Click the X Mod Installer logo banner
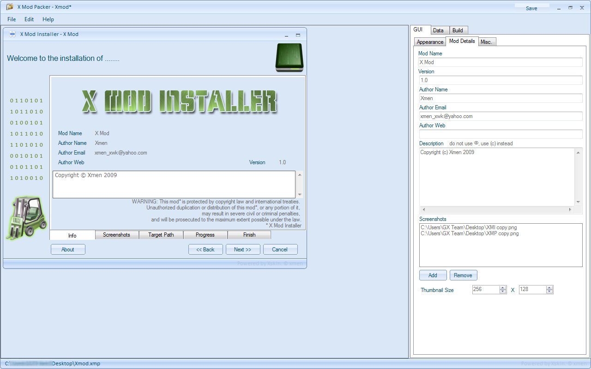 (x=179, y=101)
